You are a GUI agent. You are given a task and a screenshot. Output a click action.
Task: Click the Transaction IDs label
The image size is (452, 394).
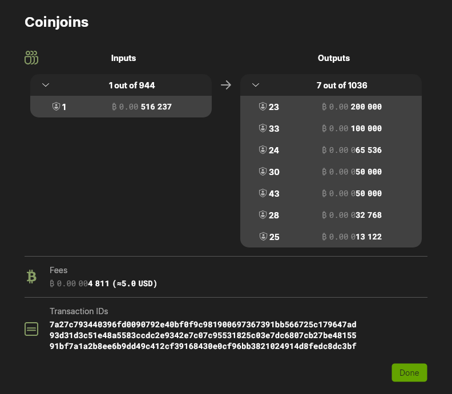tap(79, 311)
